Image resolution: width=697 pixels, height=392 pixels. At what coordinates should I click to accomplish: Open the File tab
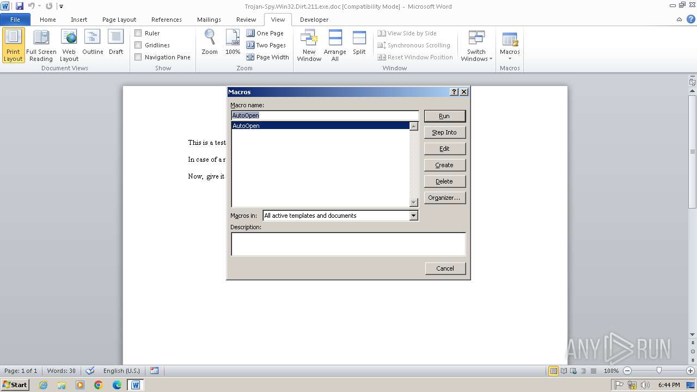(x=15, y=20)
